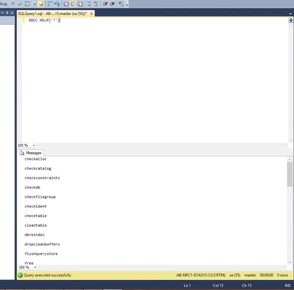Click the green query success status icon
The width and height of the screenshot is (294, 290).
[x=20, y=275]
